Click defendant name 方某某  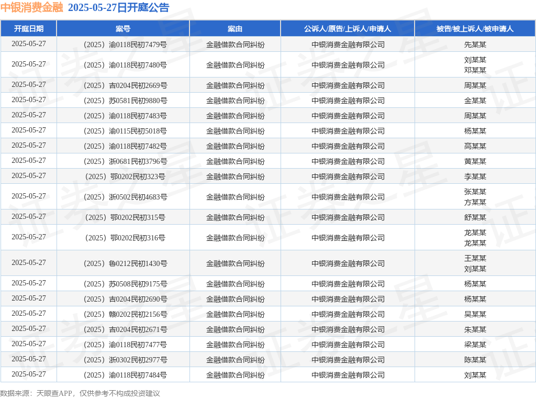coord(475,203)
